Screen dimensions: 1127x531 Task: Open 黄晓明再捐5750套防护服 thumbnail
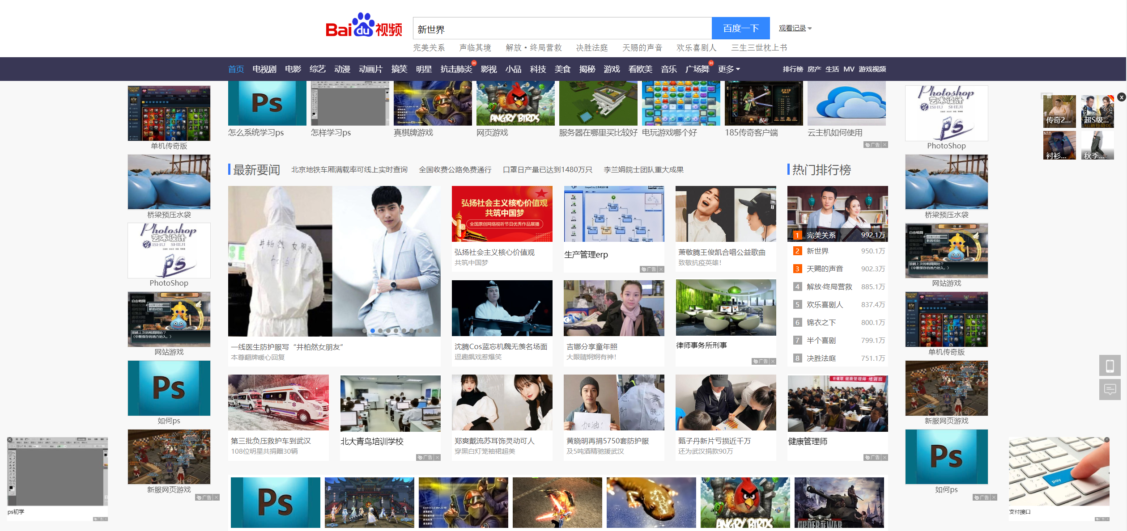(x=614, y=402)
